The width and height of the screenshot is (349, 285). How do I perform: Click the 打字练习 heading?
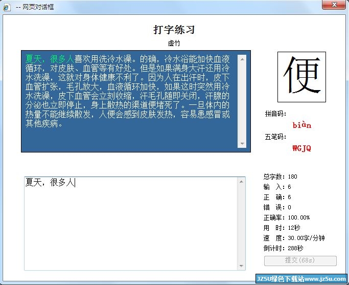click(x=174, y=30)
